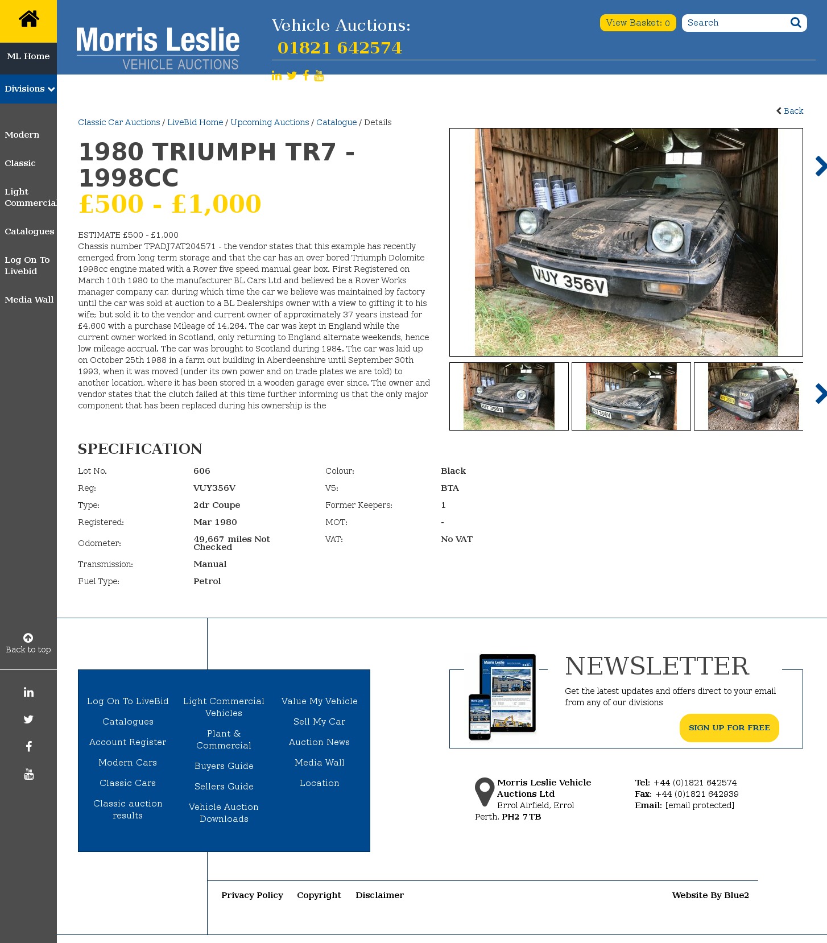
Task: Click the registration value VUY356V
Action: 214,488
